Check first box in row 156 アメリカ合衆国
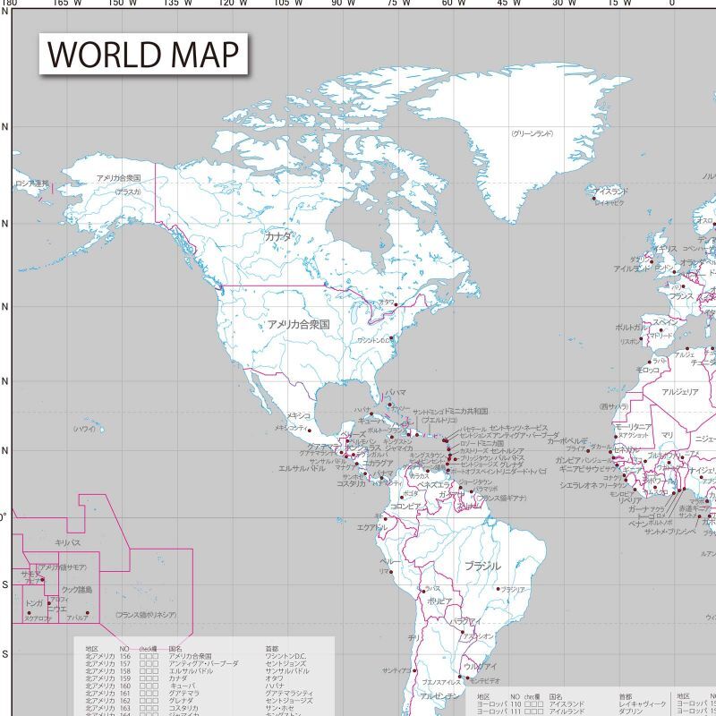The height and width of the screenshot is (716, 716). [142, 656]
